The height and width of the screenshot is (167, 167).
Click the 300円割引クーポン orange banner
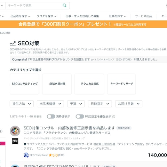[x=83, y=24]
